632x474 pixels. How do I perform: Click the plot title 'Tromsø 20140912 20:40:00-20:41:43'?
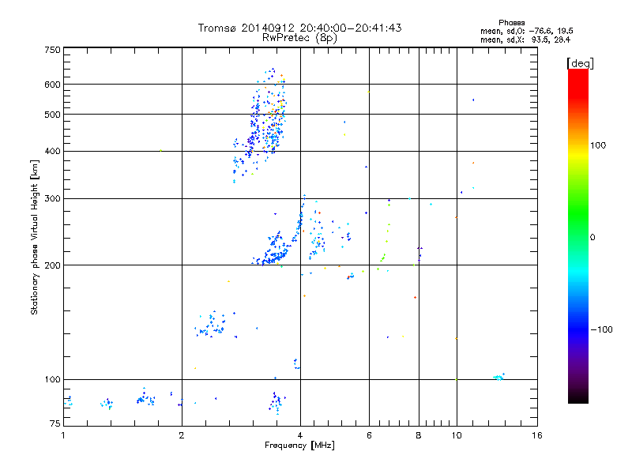(299, 28)
